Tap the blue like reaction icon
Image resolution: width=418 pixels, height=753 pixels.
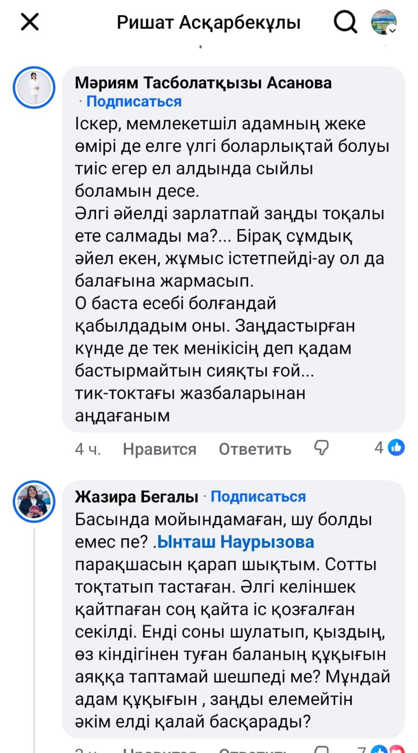(396, 448)
